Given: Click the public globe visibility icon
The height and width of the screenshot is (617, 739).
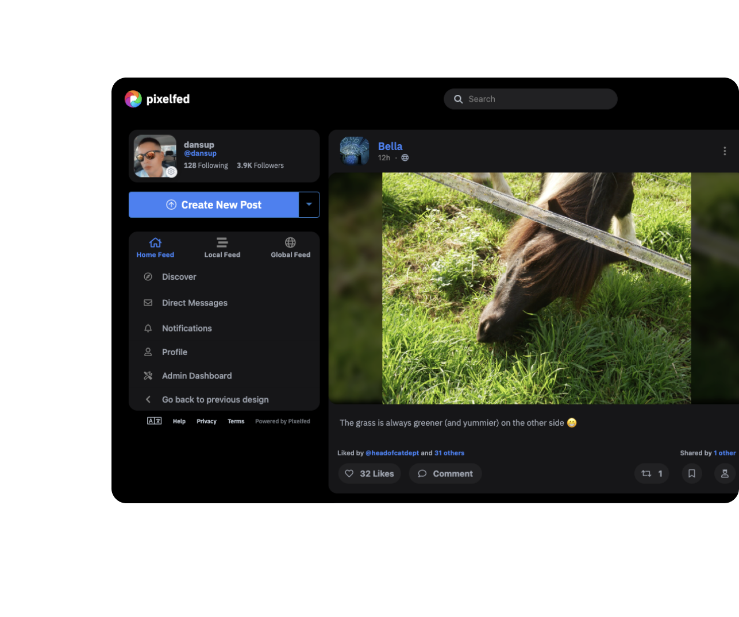Looking at the screenshot, I should (405, 158).
